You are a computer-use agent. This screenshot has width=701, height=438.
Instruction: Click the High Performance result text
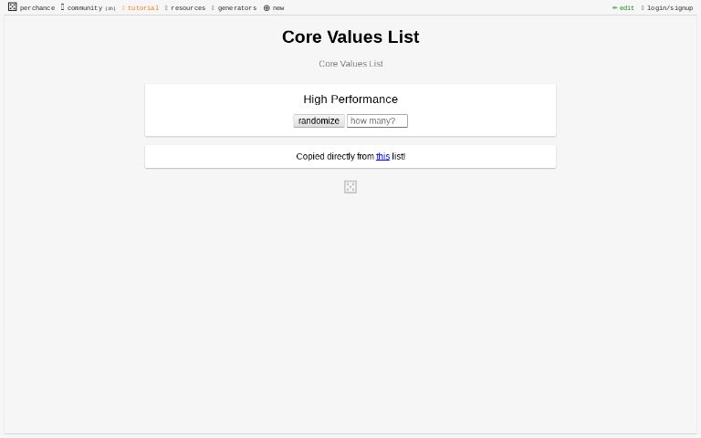pos(350,99)
